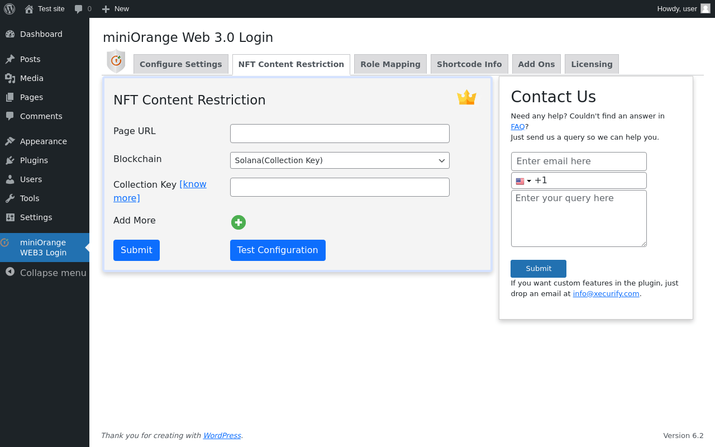Open the New content menu in admin bar
Image resolution: width=715 pixels, height=447 pixels.
click(x=115, y=8)
